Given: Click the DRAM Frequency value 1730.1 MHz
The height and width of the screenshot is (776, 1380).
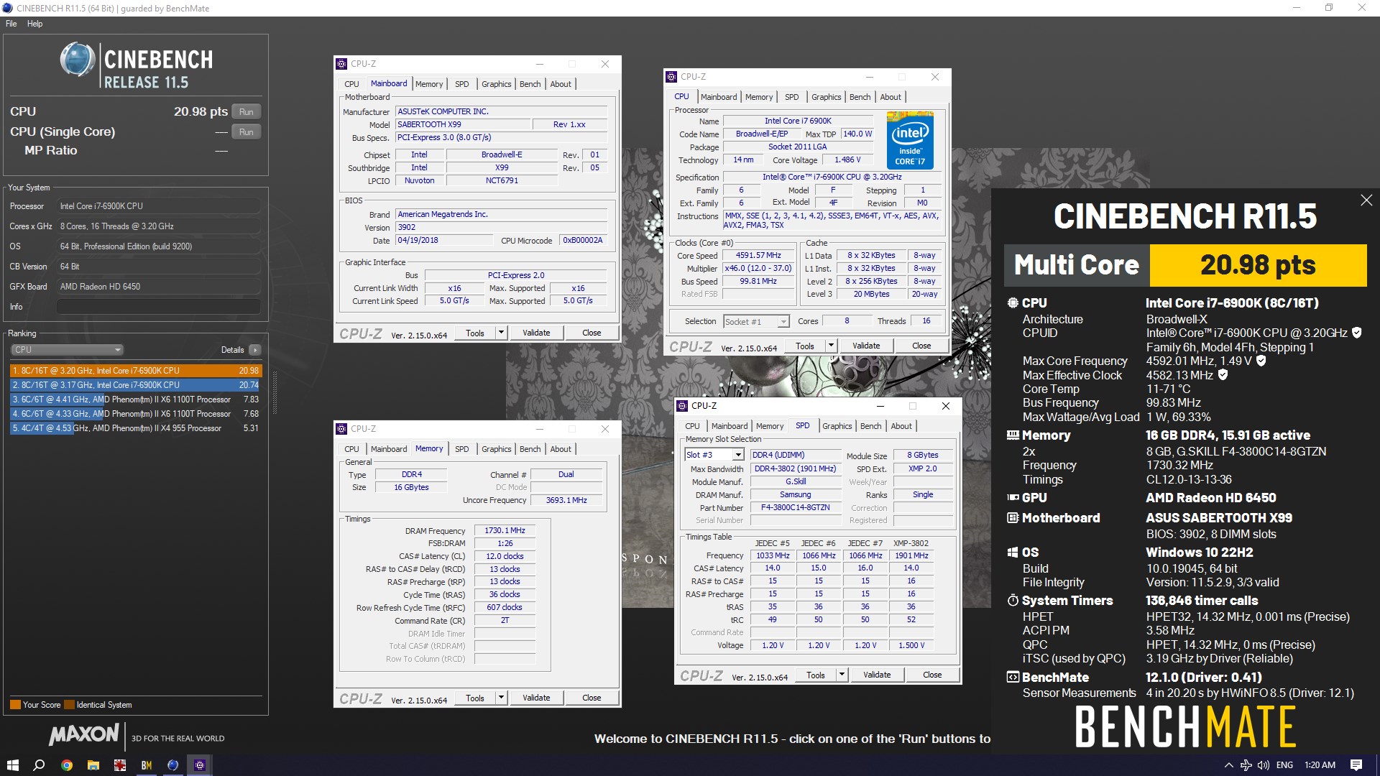Looking at the screenshot, I should point(505,530).
